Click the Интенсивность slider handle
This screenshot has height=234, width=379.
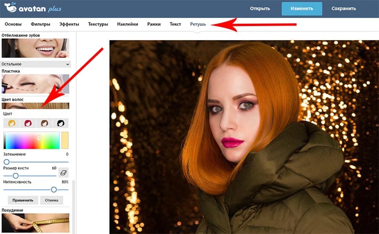coord(54,190)
